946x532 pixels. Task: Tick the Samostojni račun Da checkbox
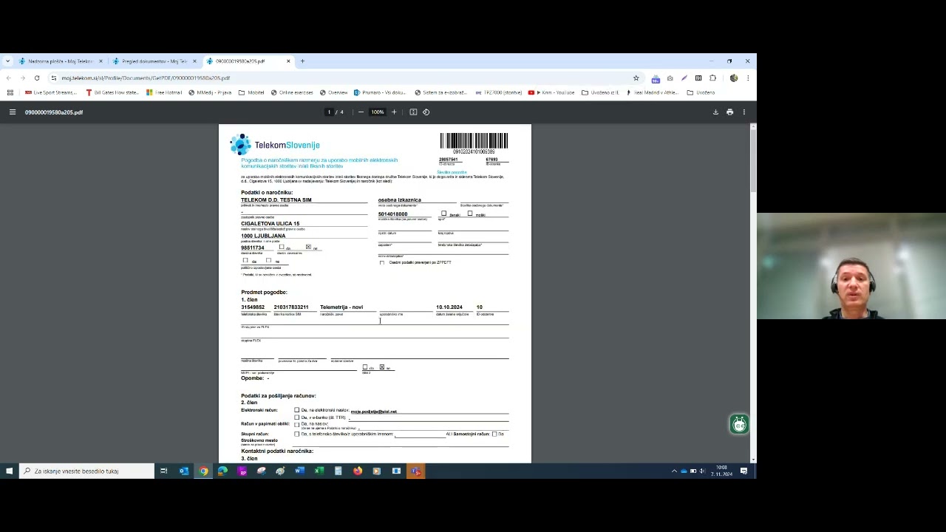point(494,434)
